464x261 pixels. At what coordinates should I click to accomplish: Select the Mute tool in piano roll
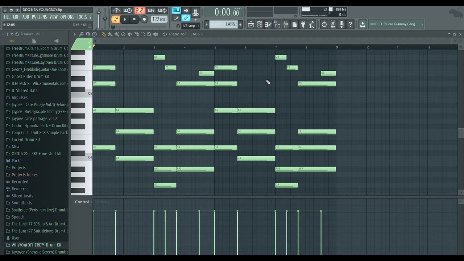click(x=130, y=34)
